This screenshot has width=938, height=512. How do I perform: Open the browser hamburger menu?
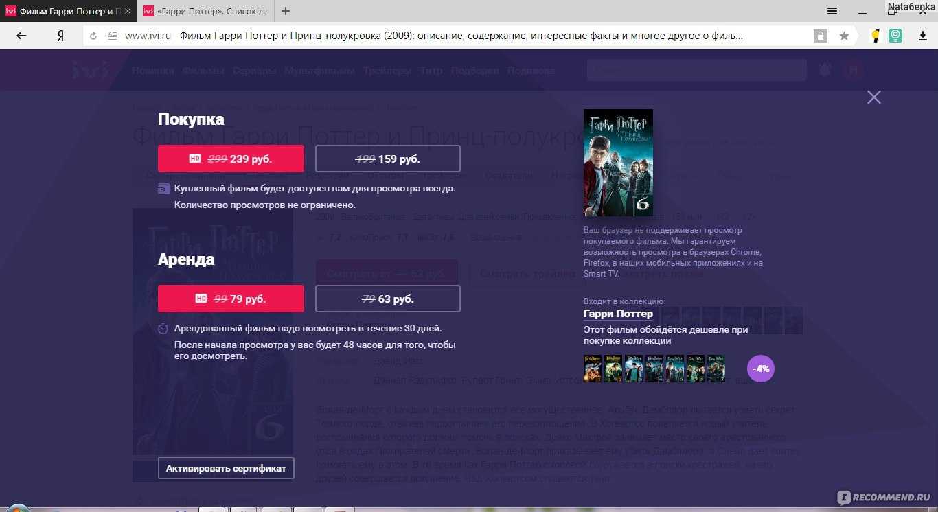point(832,11)
